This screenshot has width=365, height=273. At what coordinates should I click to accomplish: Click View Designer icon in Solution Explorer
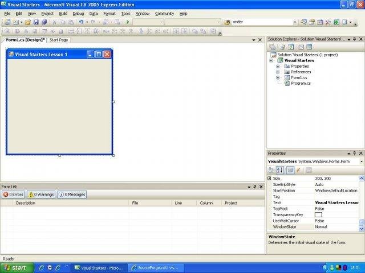tap(309, 47)
